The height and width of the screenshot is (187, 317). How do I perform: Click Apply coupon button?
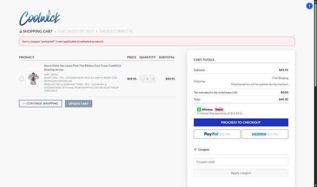click(x=241, y=173)
